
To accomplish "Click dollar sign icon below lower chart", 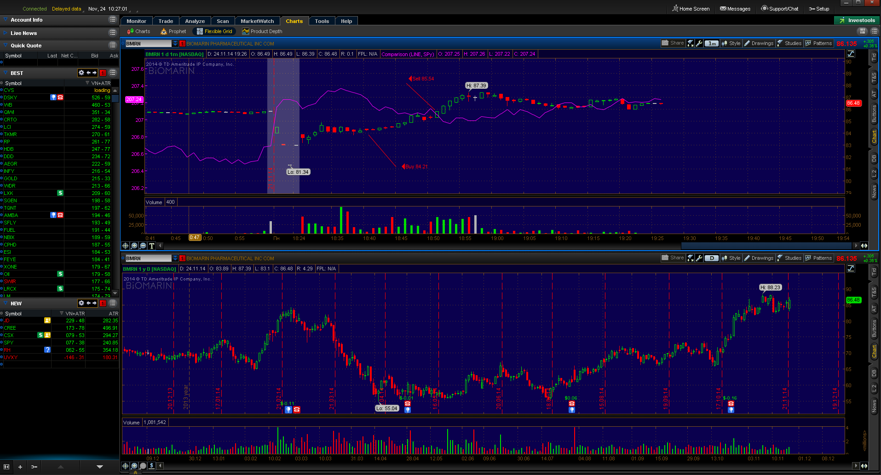I will click(151, 466).
